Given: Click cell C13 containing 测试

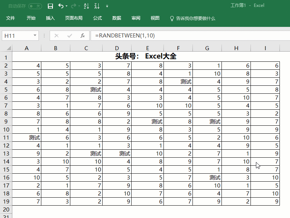Looking at the screenshot, I should [86, 153].
